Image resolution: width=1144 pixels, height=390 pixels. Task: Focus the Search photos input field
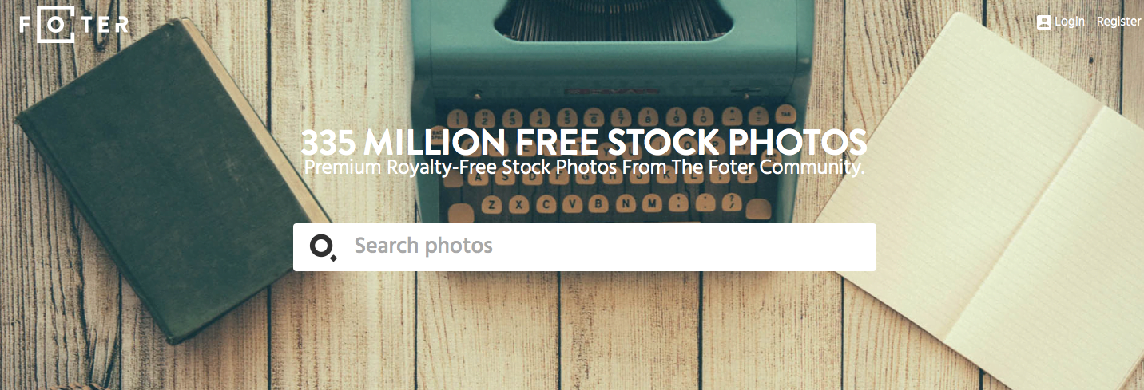tap(585, 247)
